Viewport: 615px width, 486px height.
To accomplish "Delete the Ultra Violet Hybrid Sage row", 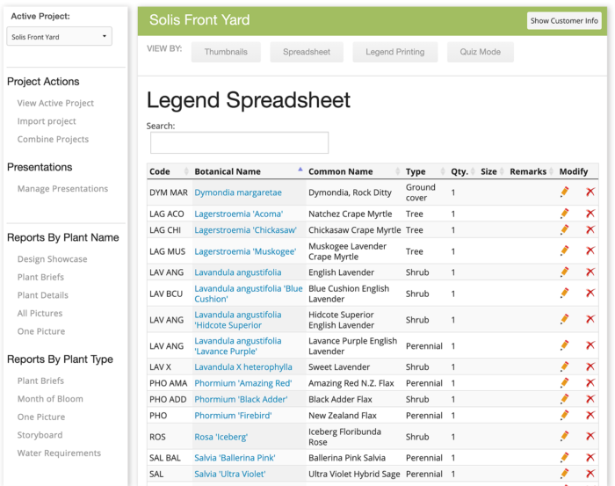I will 590,474.
